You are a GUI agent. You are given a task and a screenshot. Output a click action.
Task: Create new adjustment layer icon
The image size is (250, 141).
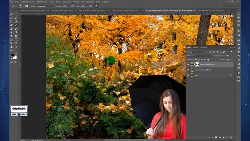220,137
